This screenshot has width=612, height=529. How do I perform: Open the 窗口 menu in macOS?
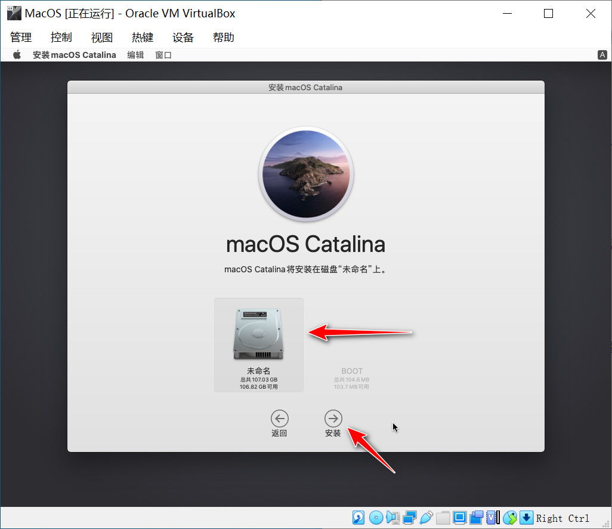(x=163, y=55)
